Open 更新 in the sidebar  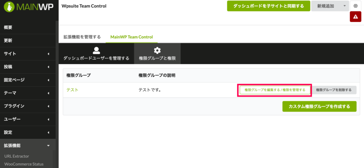click(x=28, y=41)
